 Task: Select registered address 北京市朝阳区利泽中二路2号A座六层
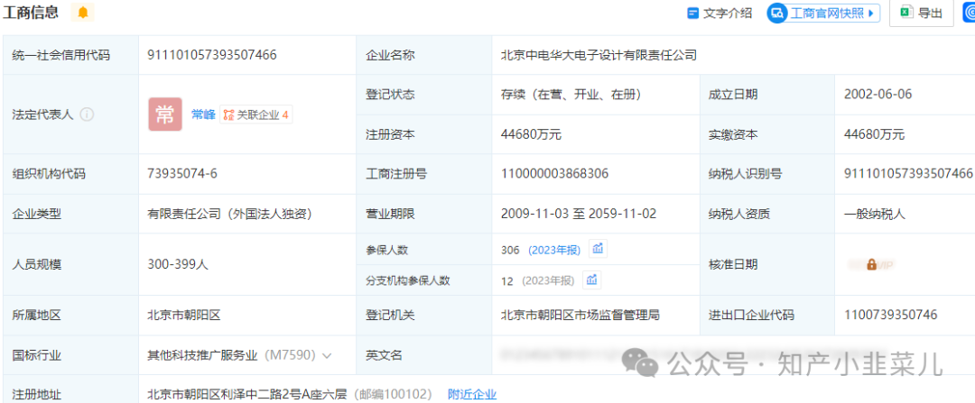[246, 394]
